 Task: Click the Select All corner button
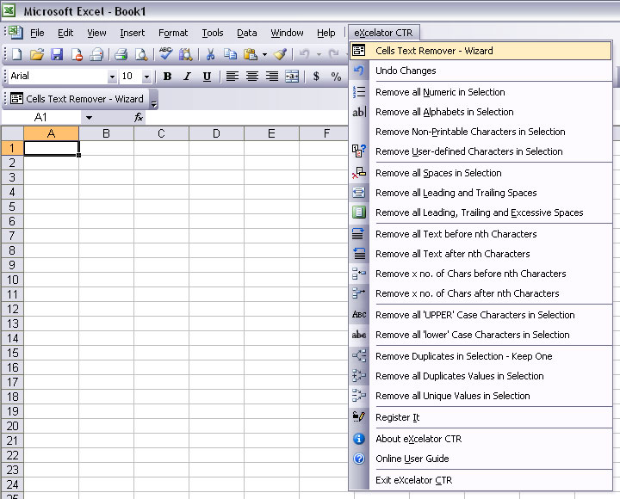[12, 133]
